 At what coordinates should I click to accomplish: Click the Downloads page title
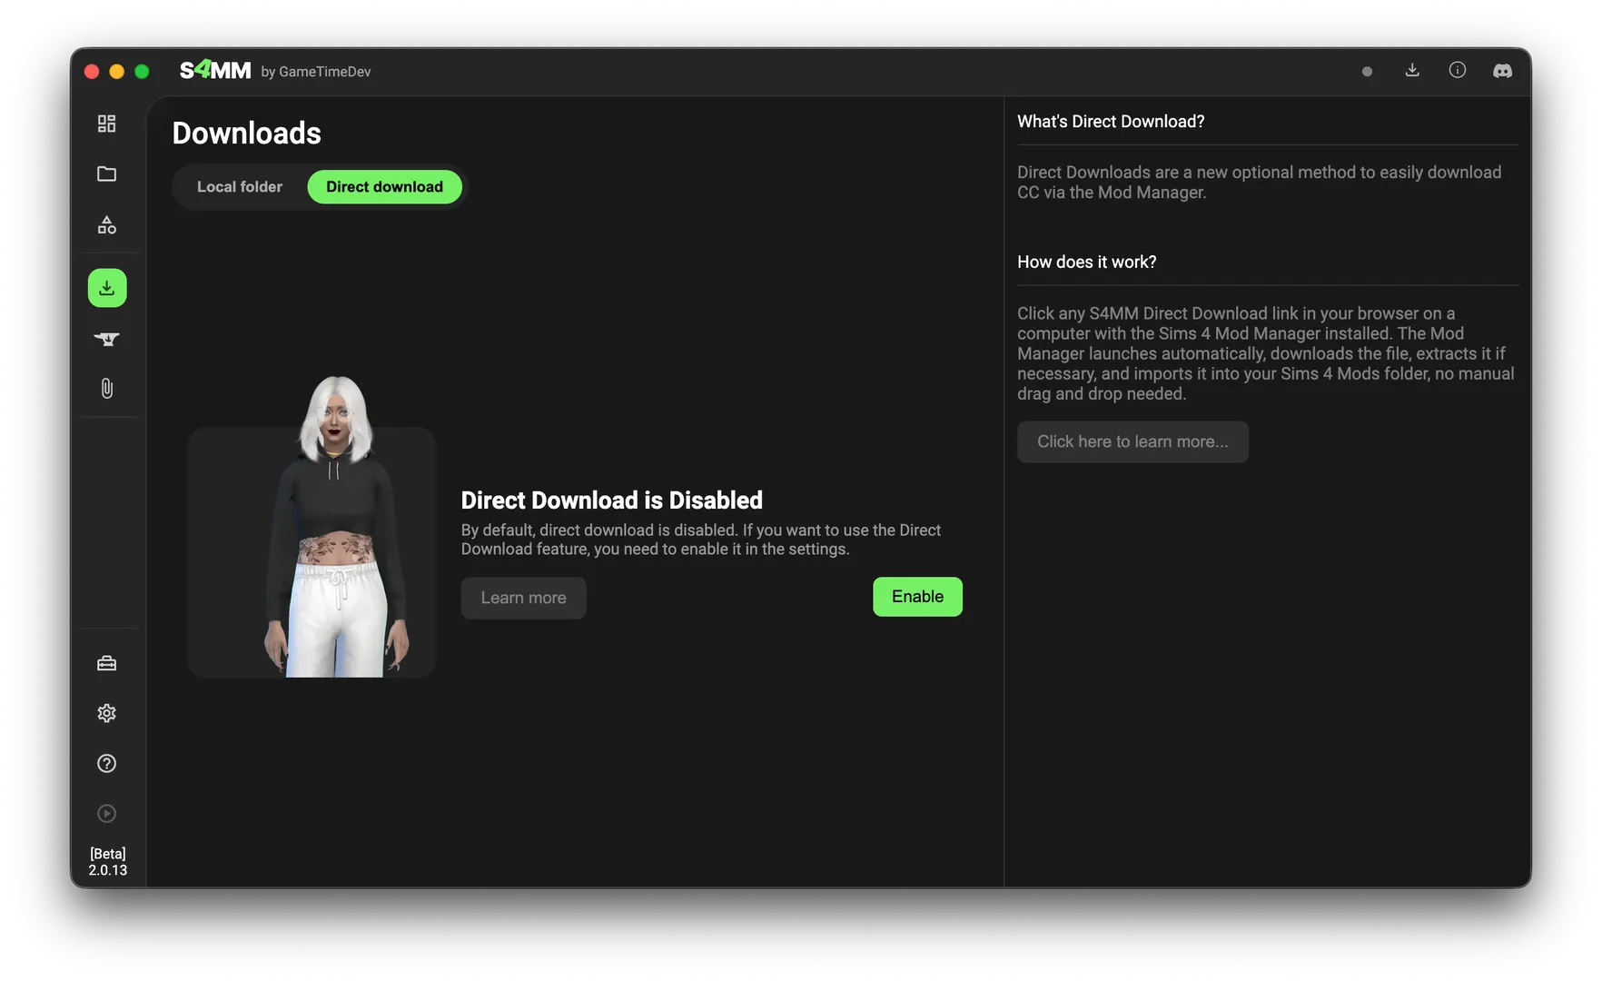pos(247,134)
